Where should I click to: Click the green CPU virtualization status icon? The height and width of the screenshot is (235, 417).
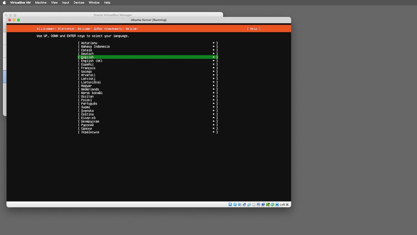268,204
